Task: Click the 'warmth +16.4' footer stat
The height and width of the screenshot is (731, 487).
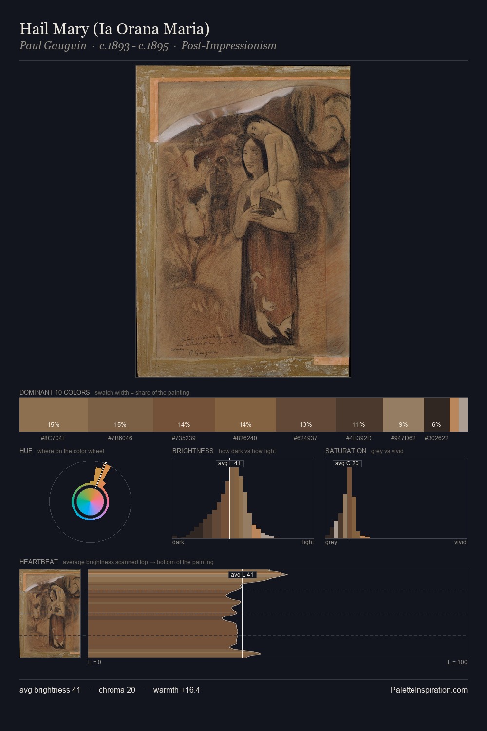Action: click(x=176, y=690)
